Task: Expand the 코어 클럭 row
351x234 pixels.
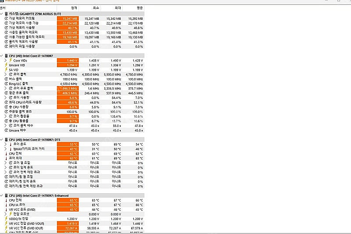Action: point(6,74)
